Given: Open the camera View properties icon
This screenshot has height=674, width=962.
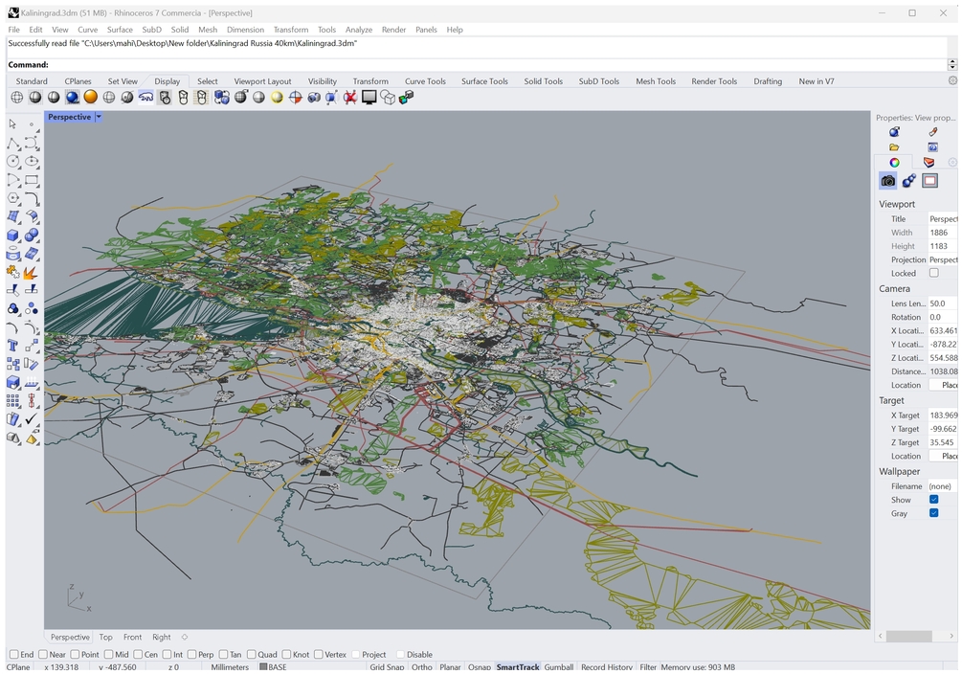Looking at the screenshot, I should [887, 181].
